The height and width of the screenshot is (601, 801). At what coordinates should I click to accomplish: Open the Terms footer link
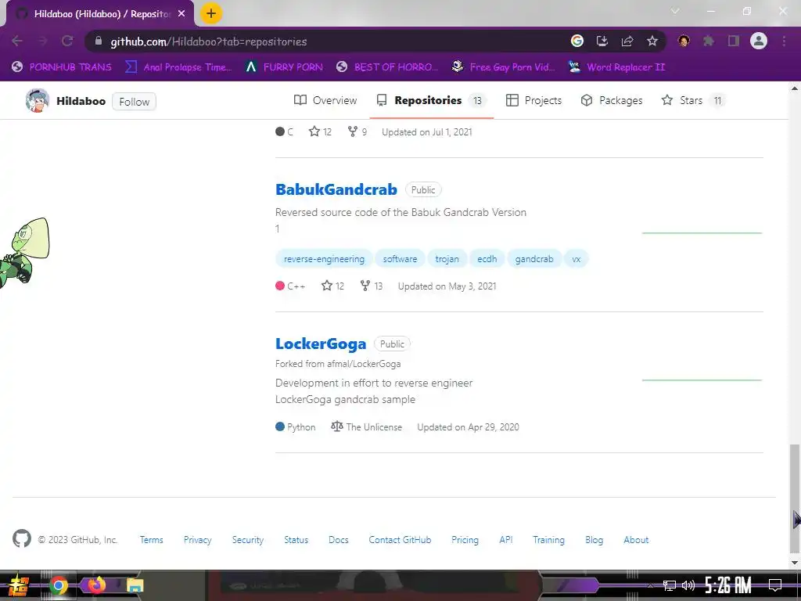[152, 540]
